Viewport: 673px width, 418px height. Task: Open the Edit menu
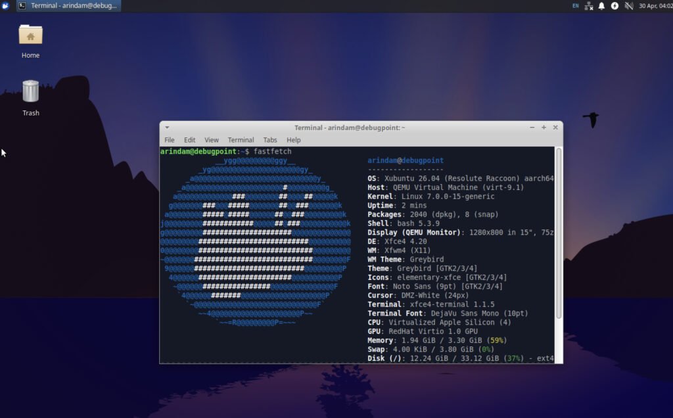(189, 140)
